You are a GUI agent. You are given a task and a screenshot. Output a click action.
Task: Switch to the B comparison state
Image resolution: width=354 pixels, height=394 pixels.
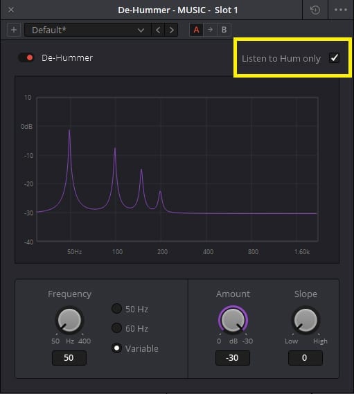(x=224, y=30)
